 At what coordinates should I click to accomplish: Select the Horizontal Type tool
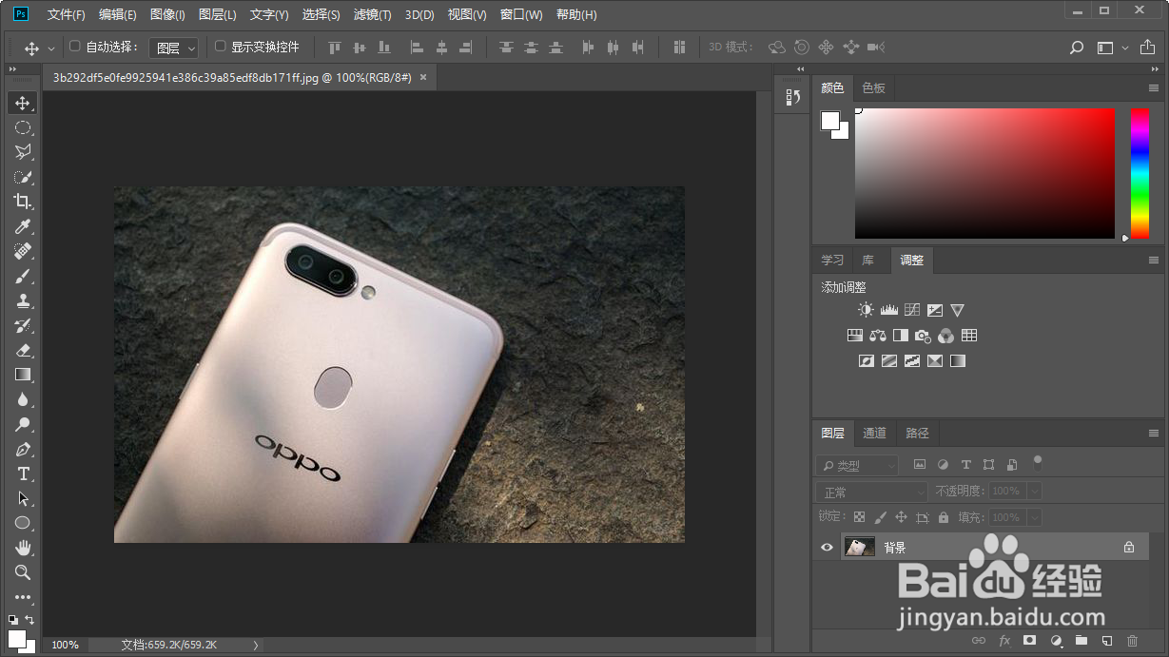tap(23, 473)
